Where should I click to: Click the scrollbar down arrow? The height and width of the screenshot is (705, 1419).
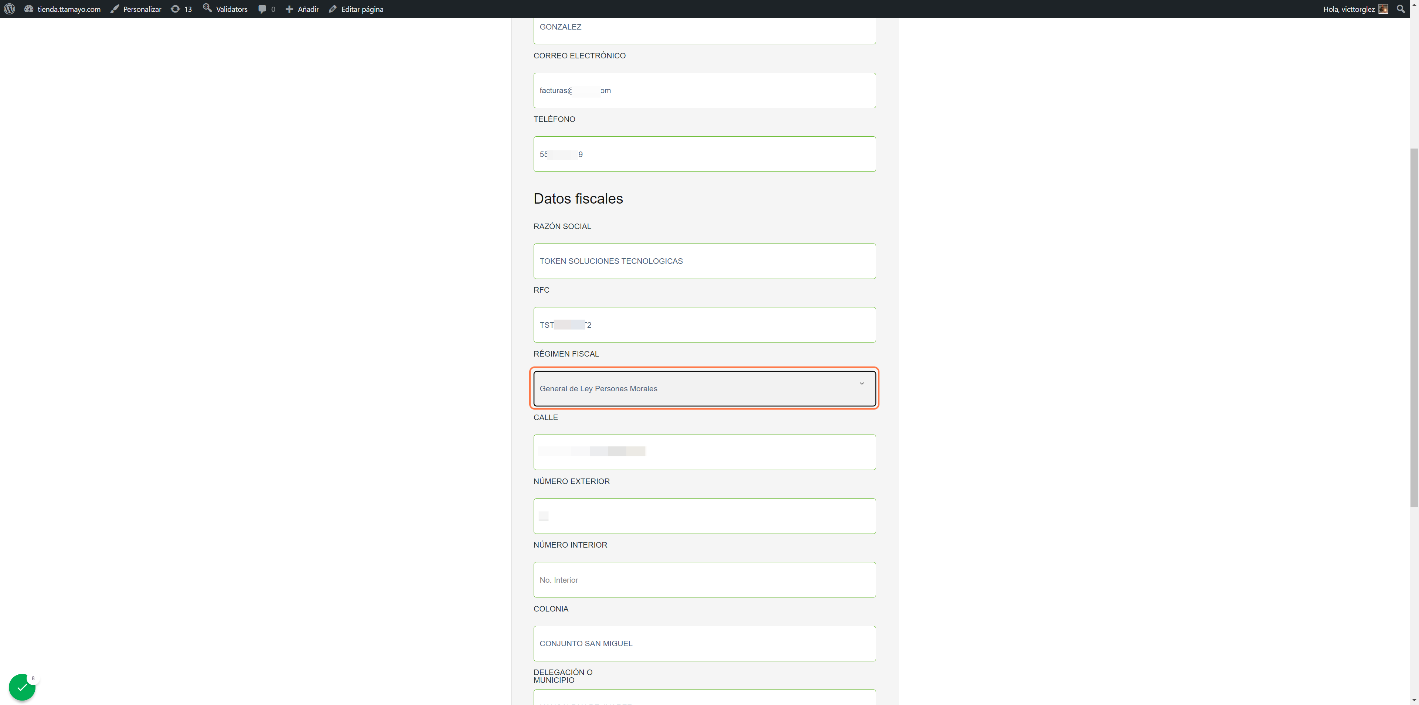(1414, 700)
